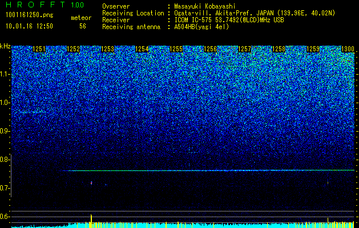Click the 'meteor' label
This screenshot has width=359, height=228.
coord(81,18)
